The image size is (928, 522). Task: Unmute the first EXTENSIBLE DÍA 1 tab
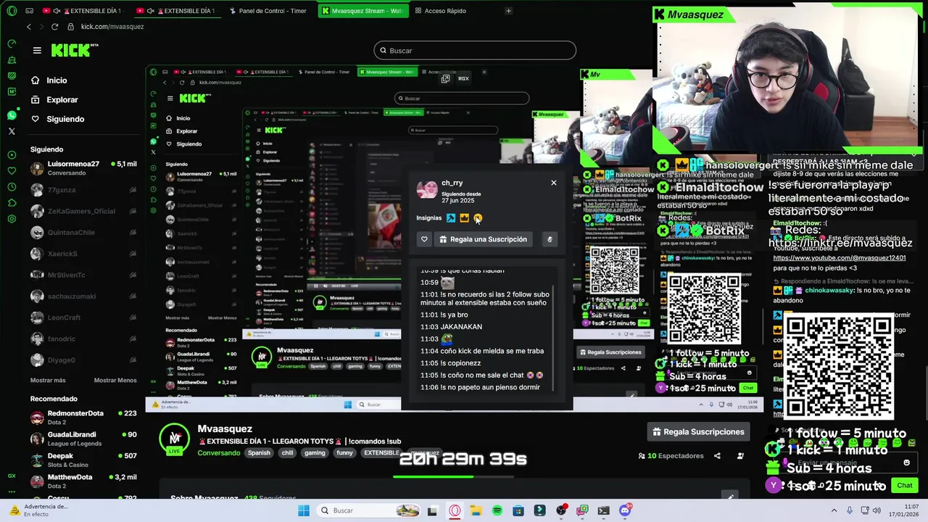coord(58,11)
